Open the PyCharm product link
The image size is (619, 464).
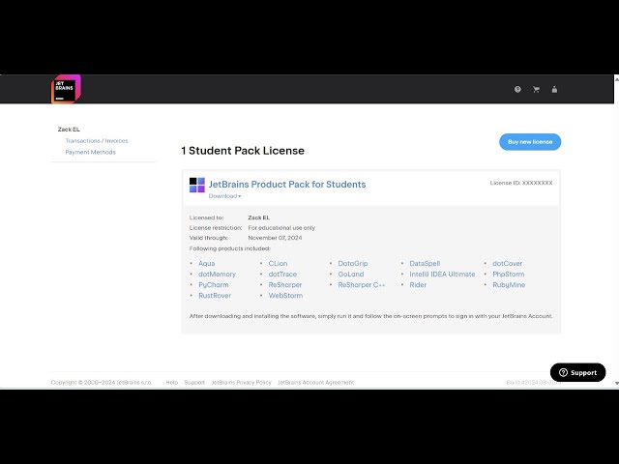213,285
